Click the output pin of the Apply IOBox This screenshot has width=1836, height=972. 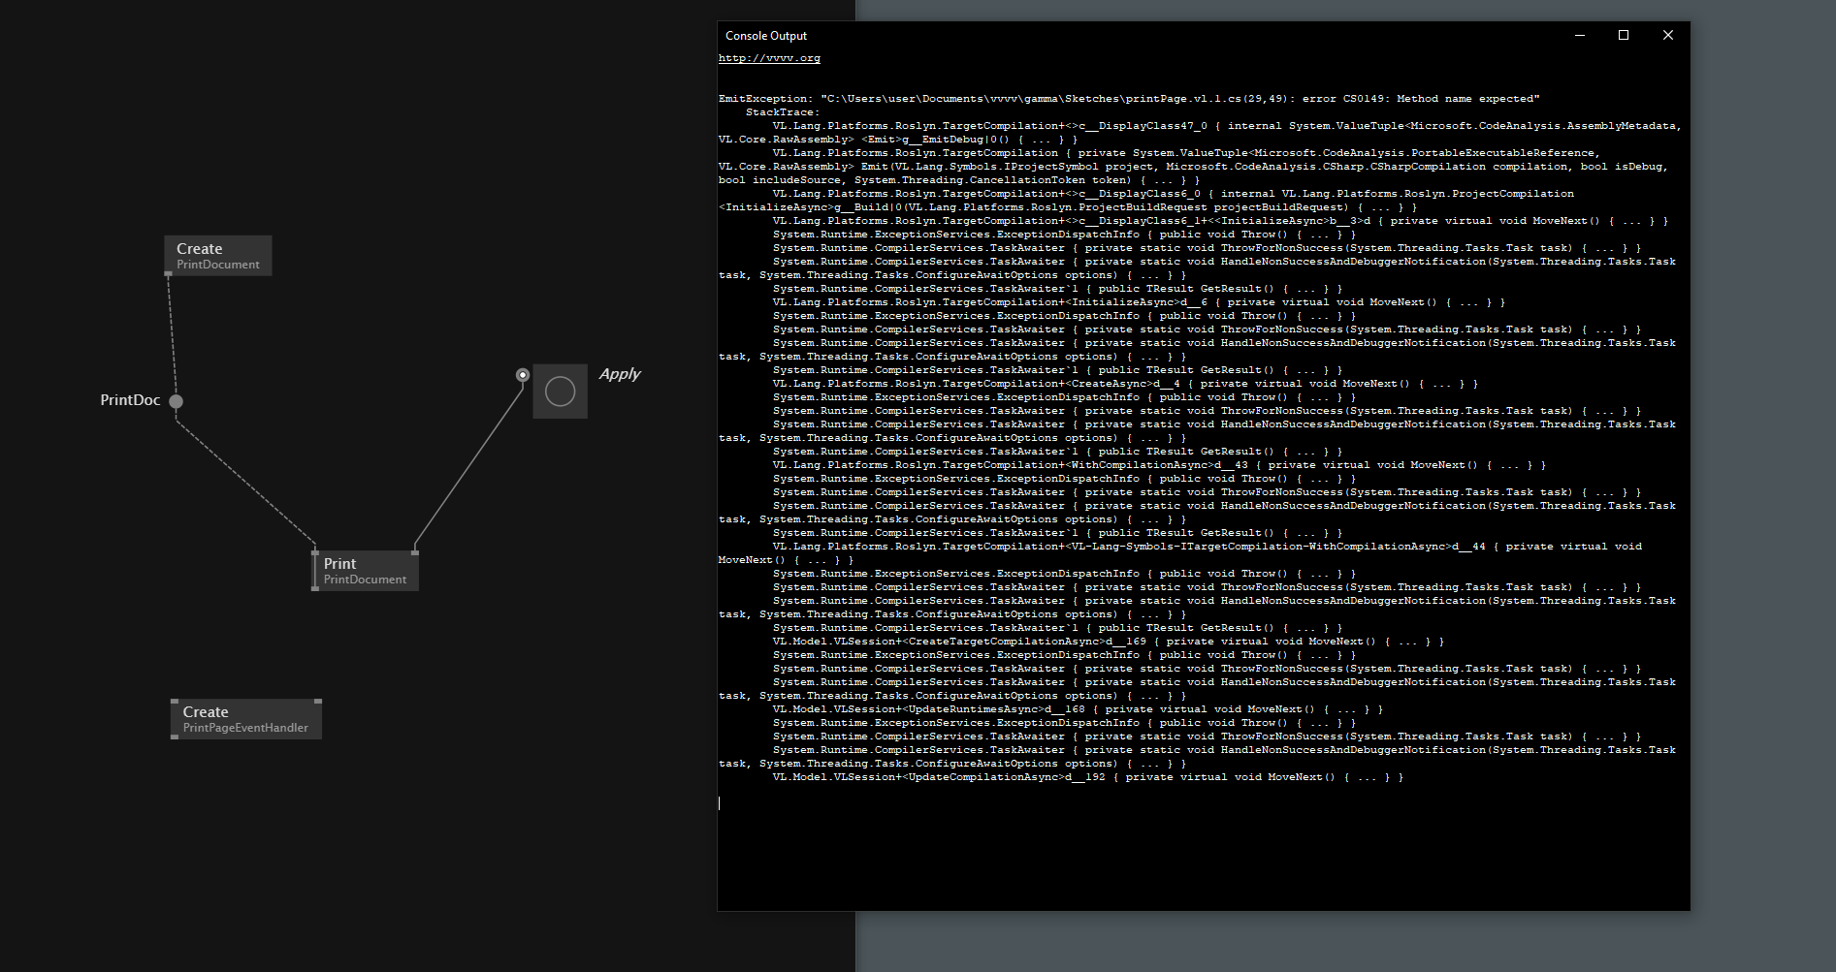[x=523, y=375]
